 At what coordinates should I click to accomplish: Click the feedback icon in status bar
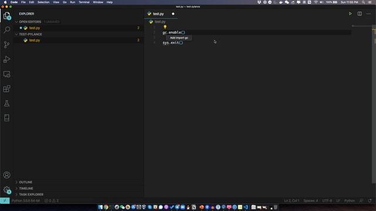click(x=361, y=200)
